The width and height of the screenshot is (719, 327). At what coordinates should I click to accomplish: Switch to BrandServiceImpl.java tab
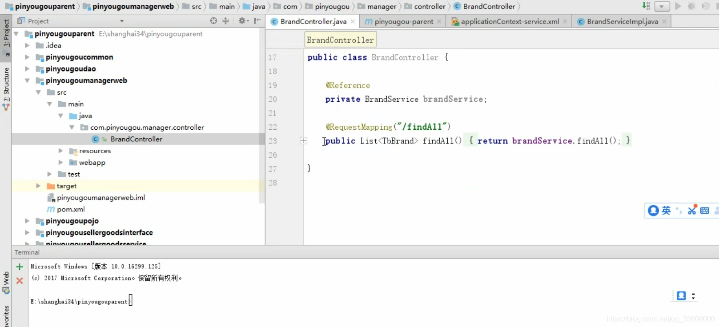click(x=622, y=21)
